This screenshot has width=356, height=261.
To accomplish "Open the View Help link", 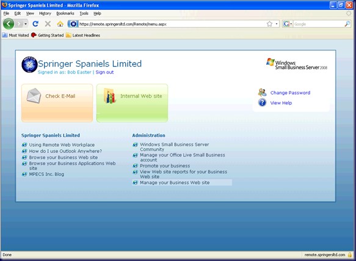I will coord(281,103).
